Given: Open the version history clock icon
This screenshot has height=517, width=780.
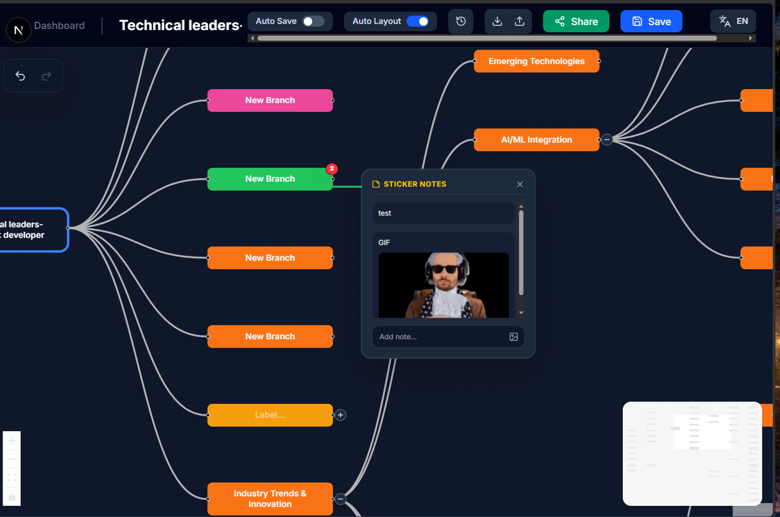Looking at the screenshot, I should point(461,21).
